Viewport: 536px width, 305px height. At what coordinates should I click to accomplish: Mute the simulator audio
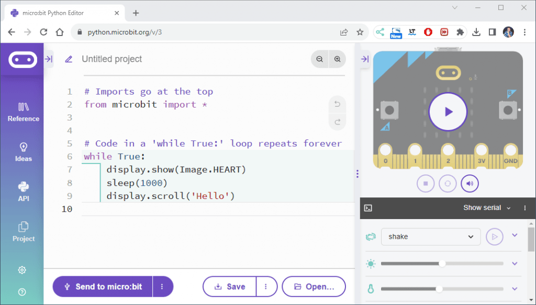pyautogui.click(x=470, y=183)
